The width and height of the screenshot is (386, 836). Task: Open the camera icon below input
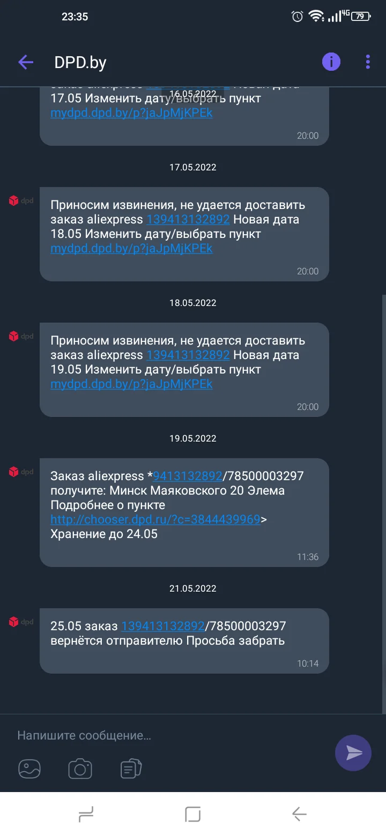80,769
